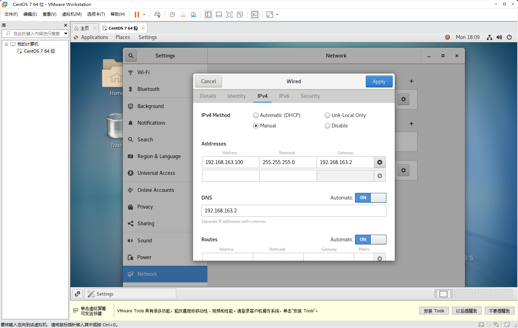Pause the virtual machine with the orange pause icon

pyautogui.click(x=137, y=15)
